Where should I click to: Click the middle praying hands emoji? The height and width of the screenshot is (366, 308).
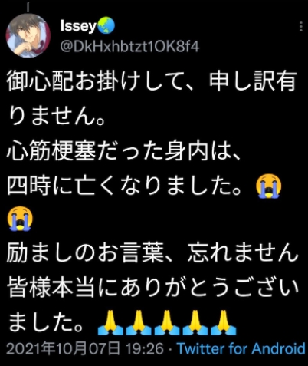pos(167,322)
